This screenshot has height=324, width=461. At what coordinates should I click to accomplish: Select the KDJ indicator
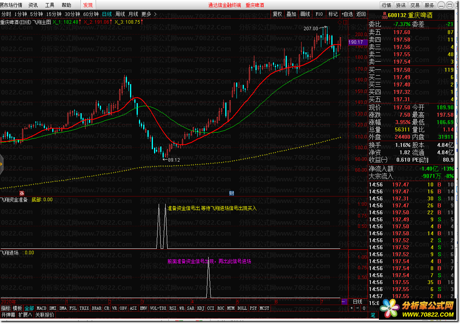click(x=201, y=308)
